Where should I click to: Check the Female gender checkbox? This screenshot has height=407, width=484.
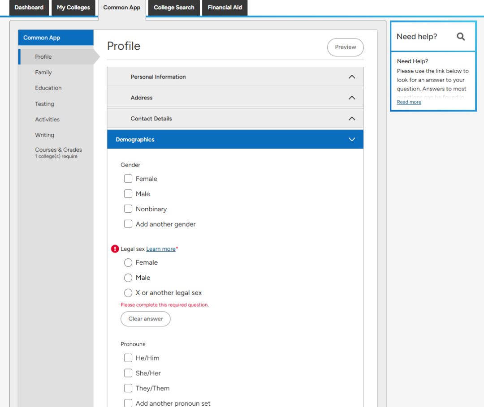coord(128,179)
